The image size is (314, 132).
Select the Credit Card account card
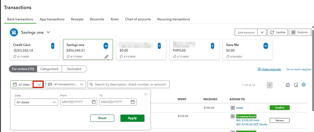pos(34,50)
